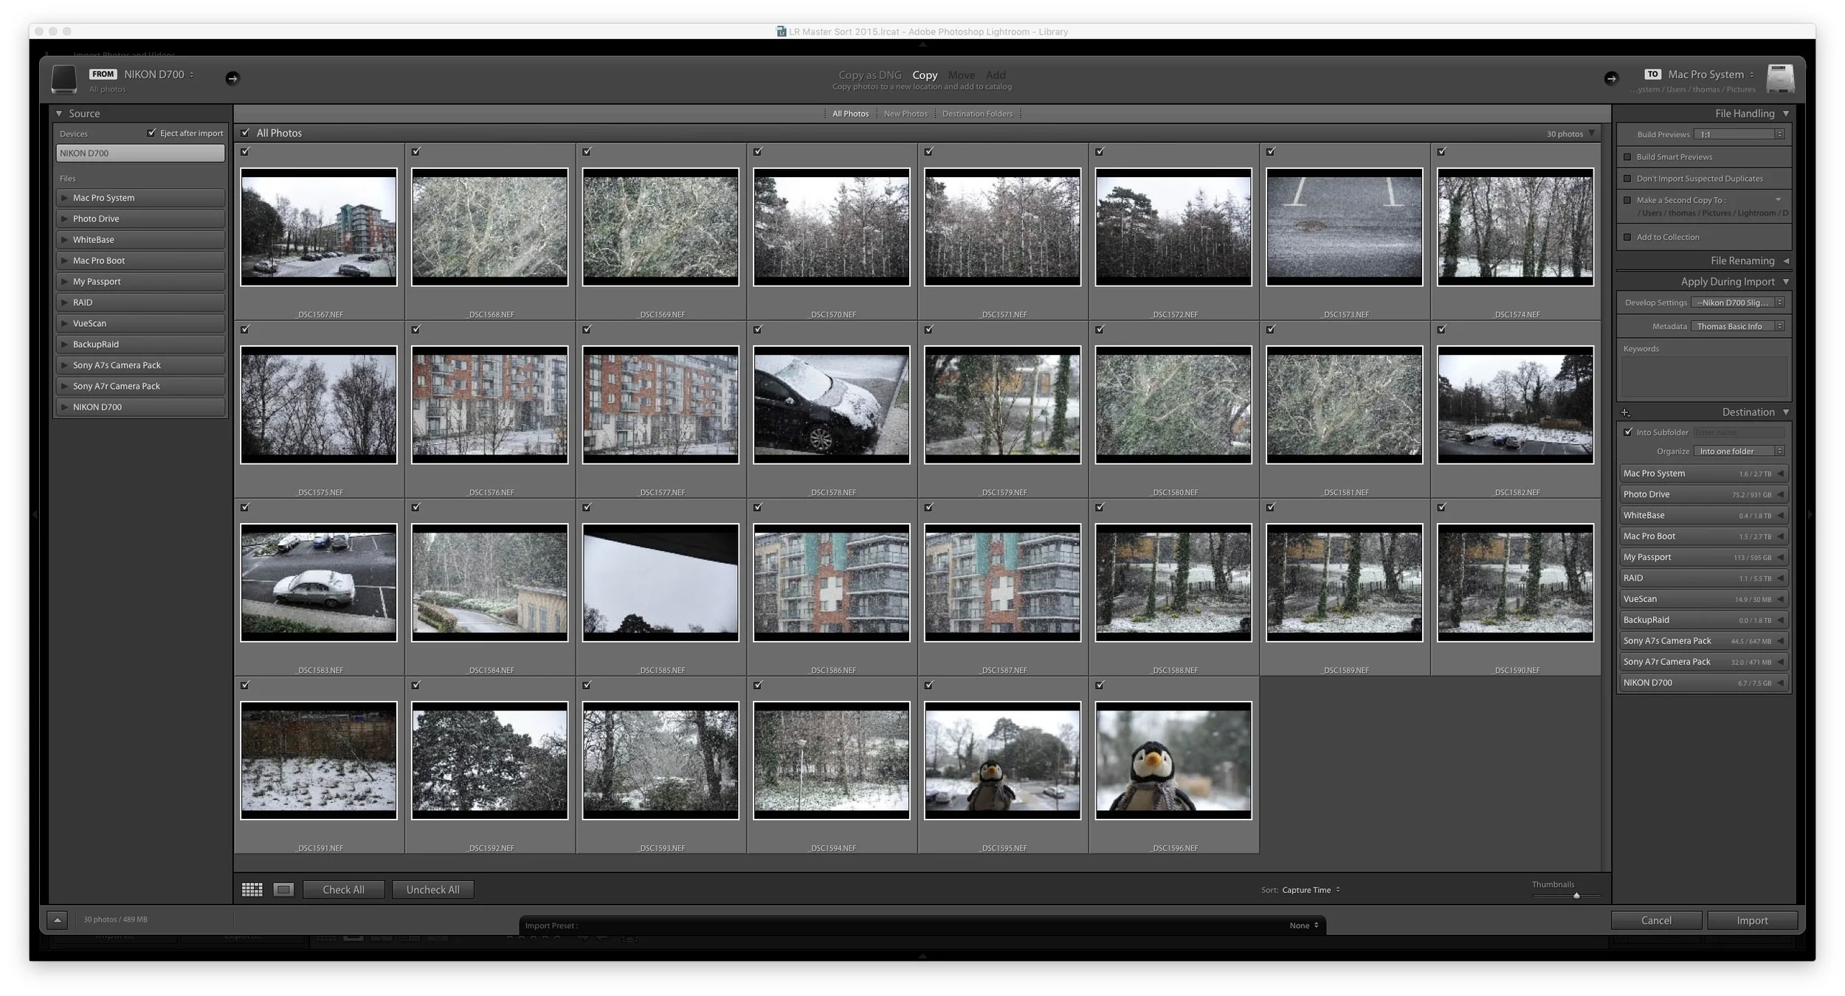The width and height of the screenshot is (1845, 996).
Task: Click the destination hard drive icon
Action: 1779,79
